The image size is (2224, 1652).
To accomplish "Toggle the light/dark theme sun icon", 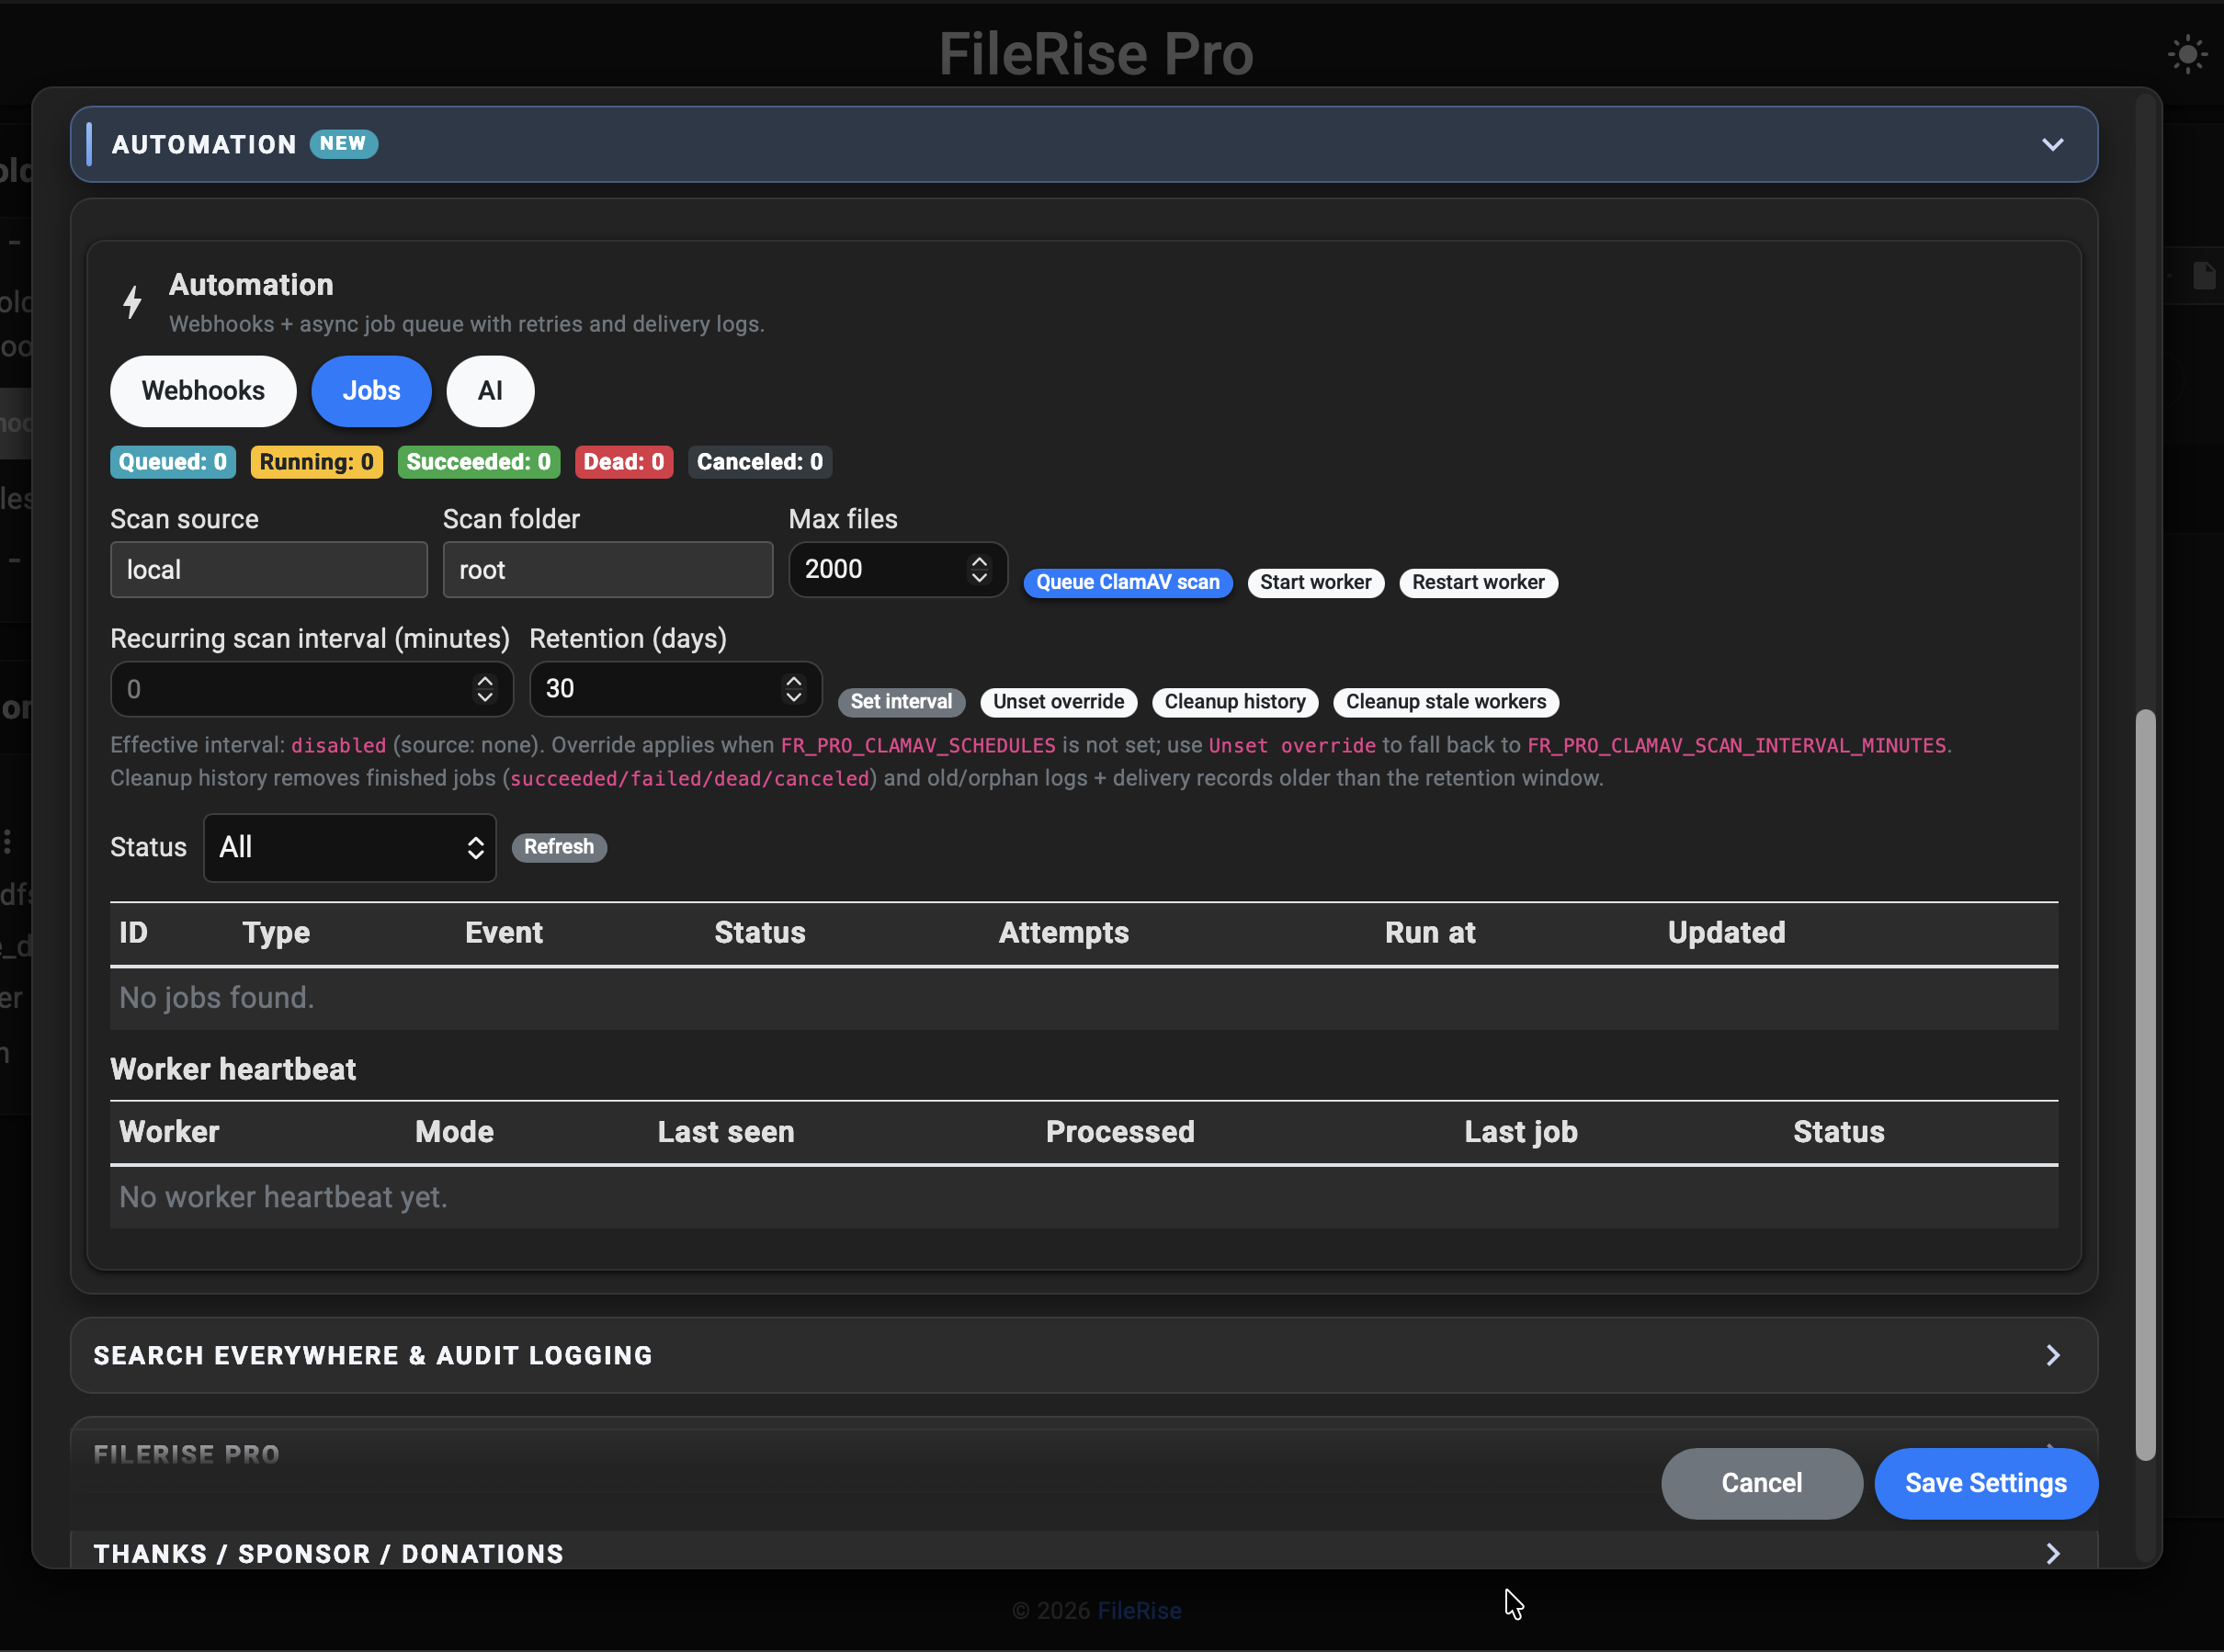I will click(2188, 54).
